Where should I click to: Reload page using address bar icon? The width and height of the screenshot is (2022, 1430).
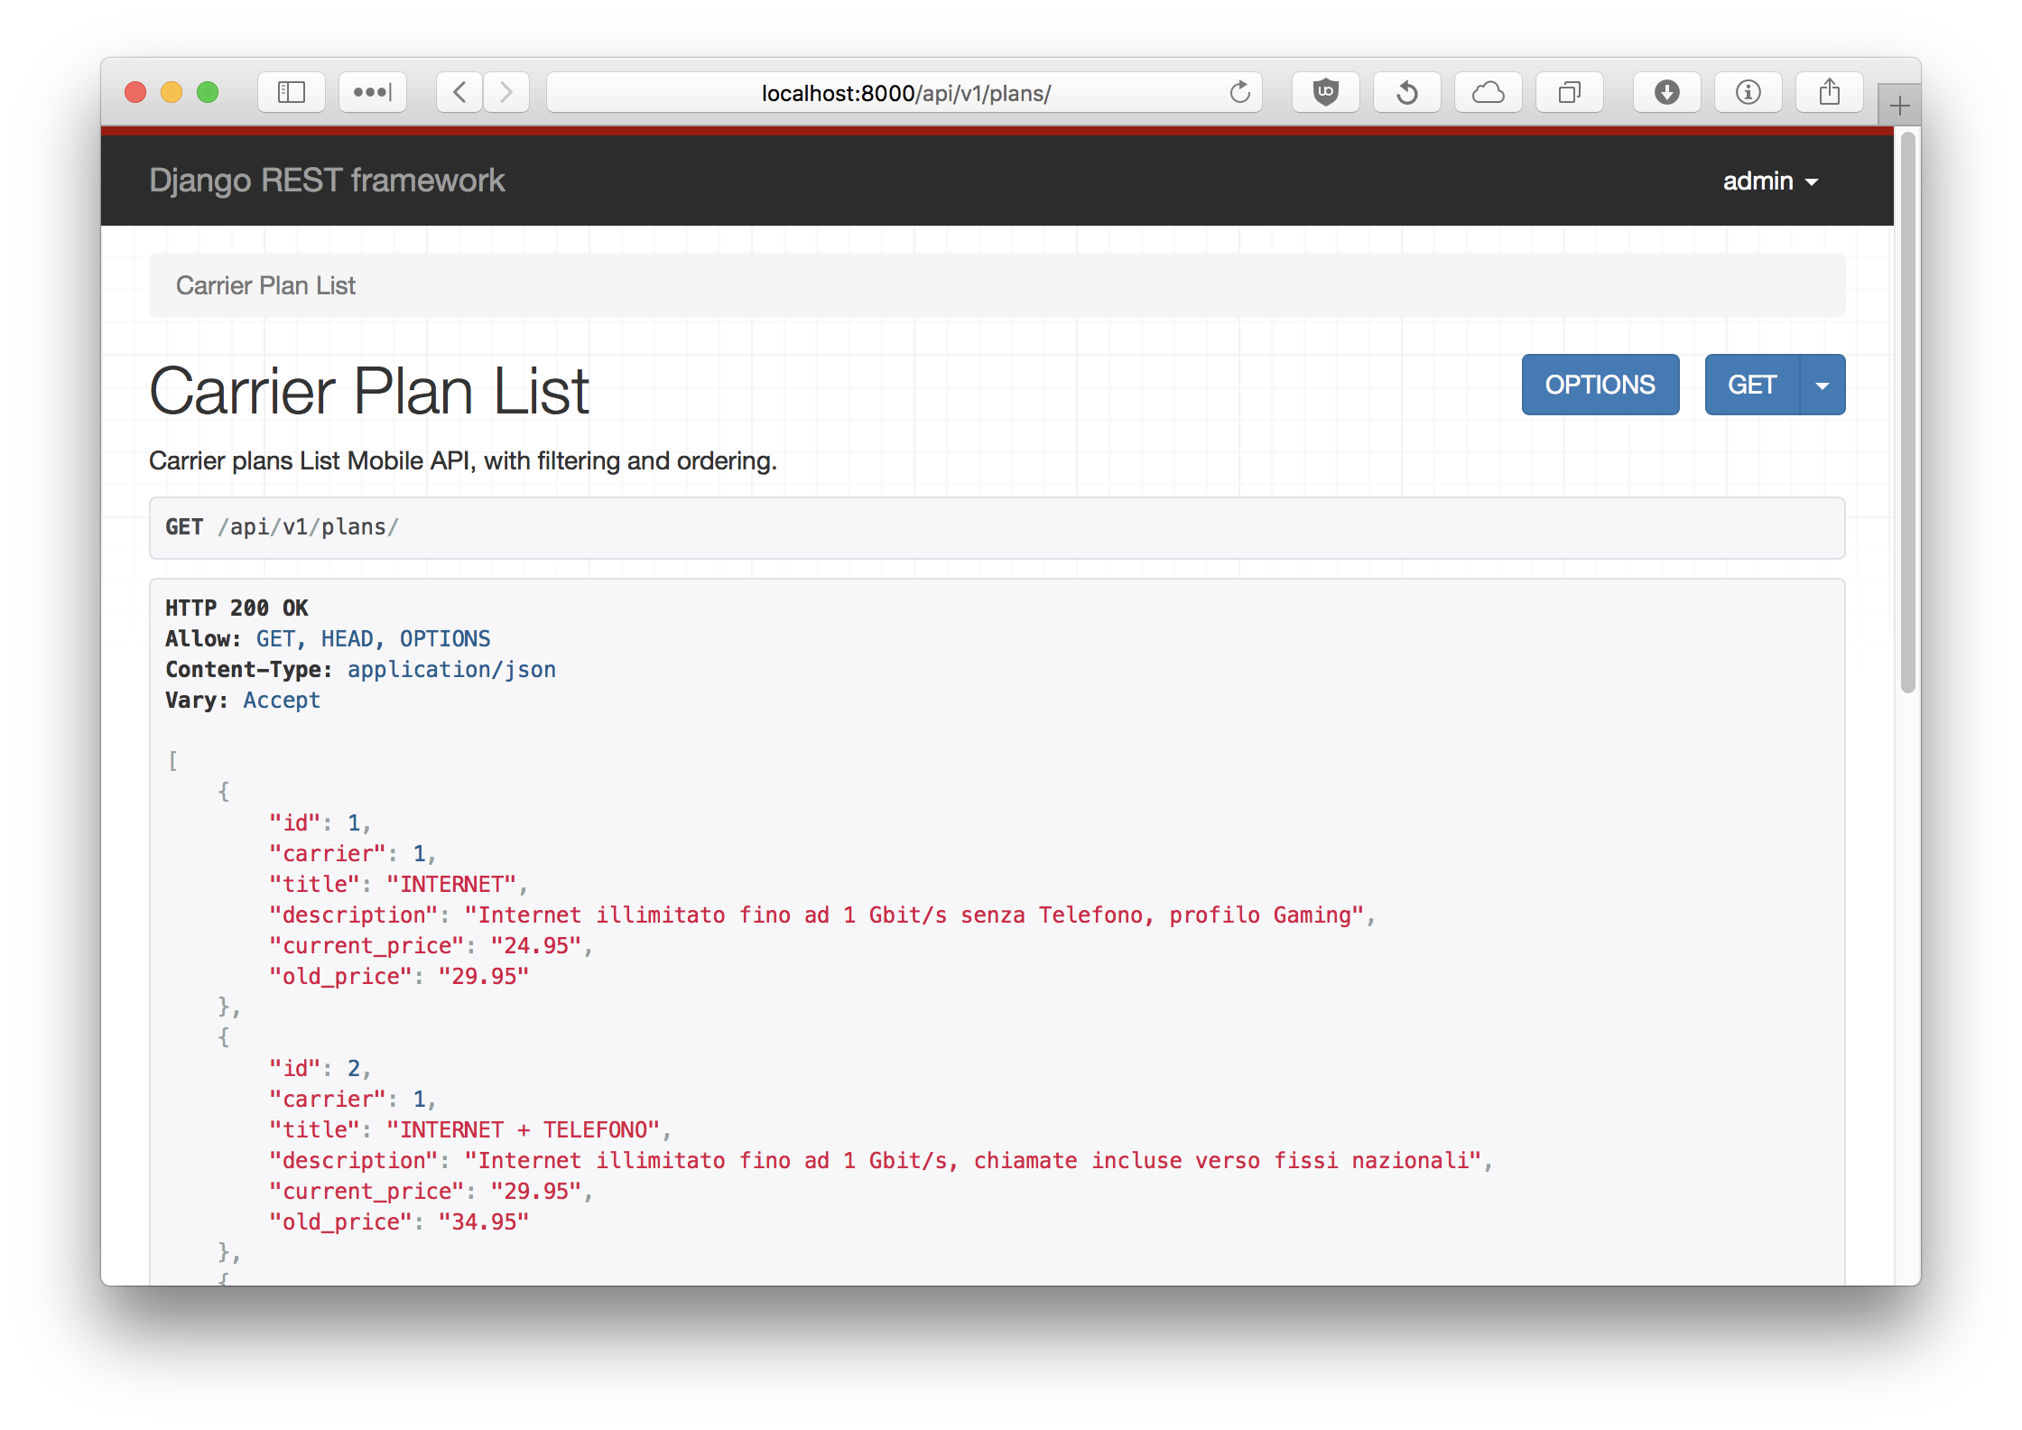[x=1239, y=92]
